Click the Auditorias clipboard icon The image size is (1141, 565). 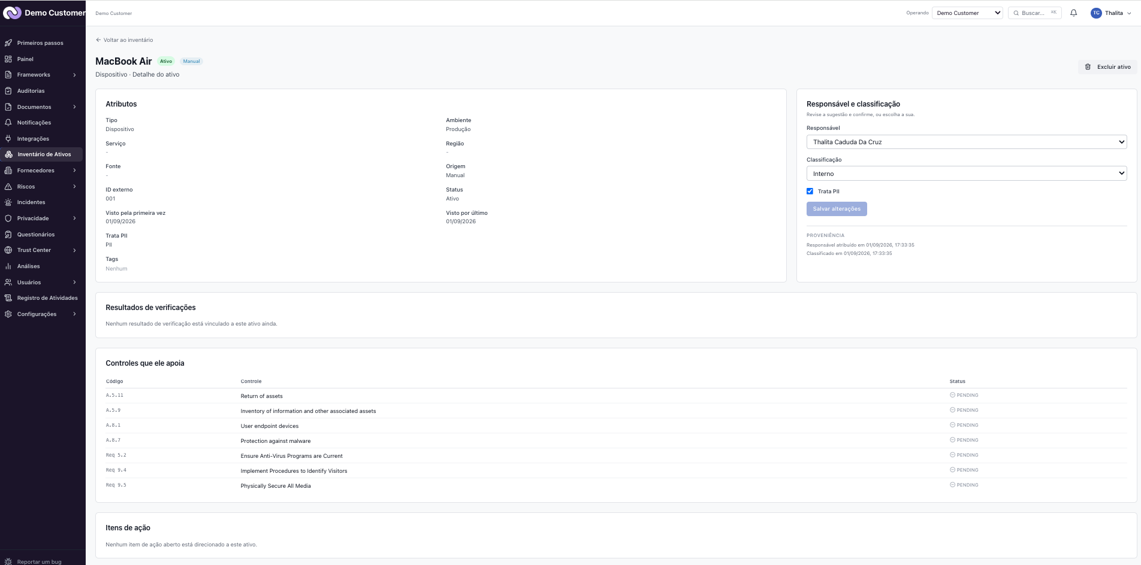pos(8,91)
